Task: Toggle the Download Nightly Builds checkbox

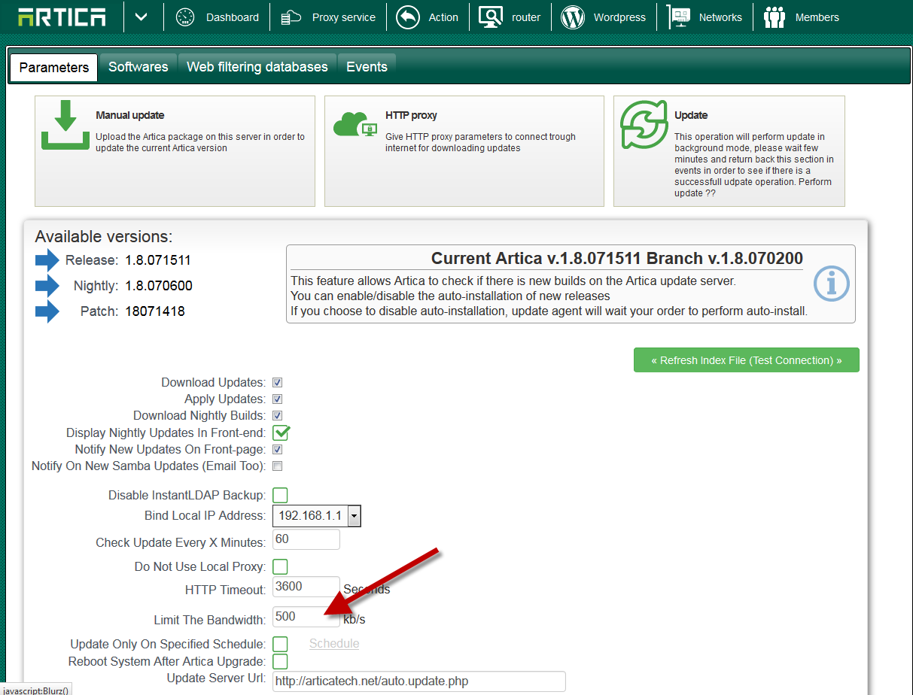Action: click(277, 416)
